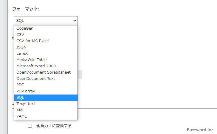Select JSON format option
The height and width of the screenshot is (134, 217).
46,47
